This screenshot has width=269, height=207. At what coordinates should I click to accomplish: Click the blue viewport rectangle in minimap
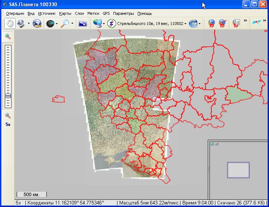tap(238, 170)
